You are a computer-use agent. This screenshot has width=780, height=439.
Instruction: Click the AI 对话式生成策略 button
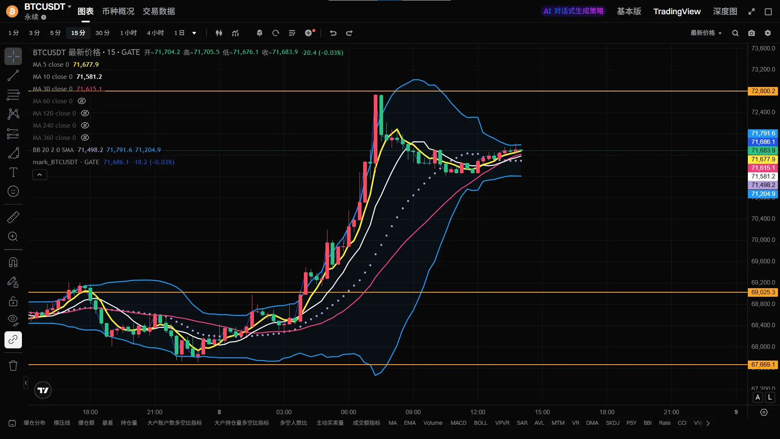point(573,11)
